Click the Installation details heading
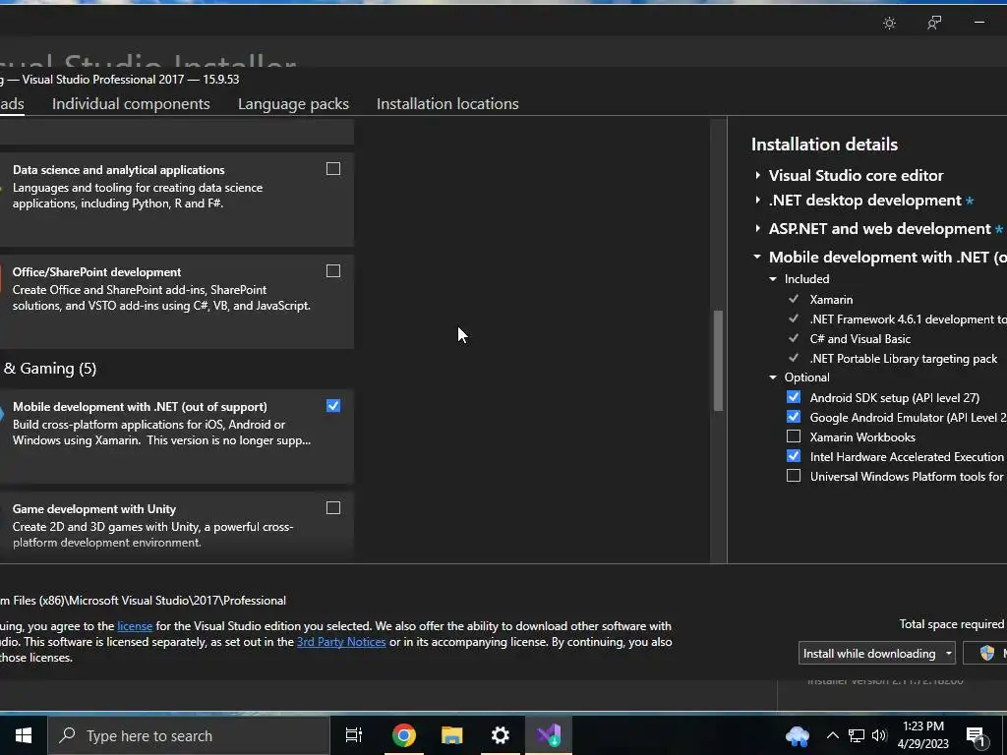Viewport: 1007px width, 755px height. [x=825, y=145]
